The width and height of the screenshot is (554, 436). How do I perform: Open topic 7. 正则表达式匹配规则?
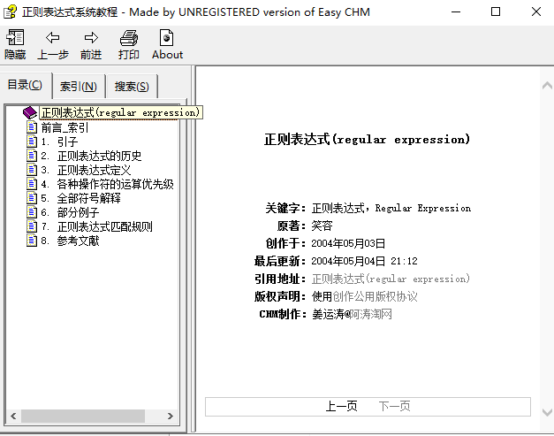tap(104, 226)
